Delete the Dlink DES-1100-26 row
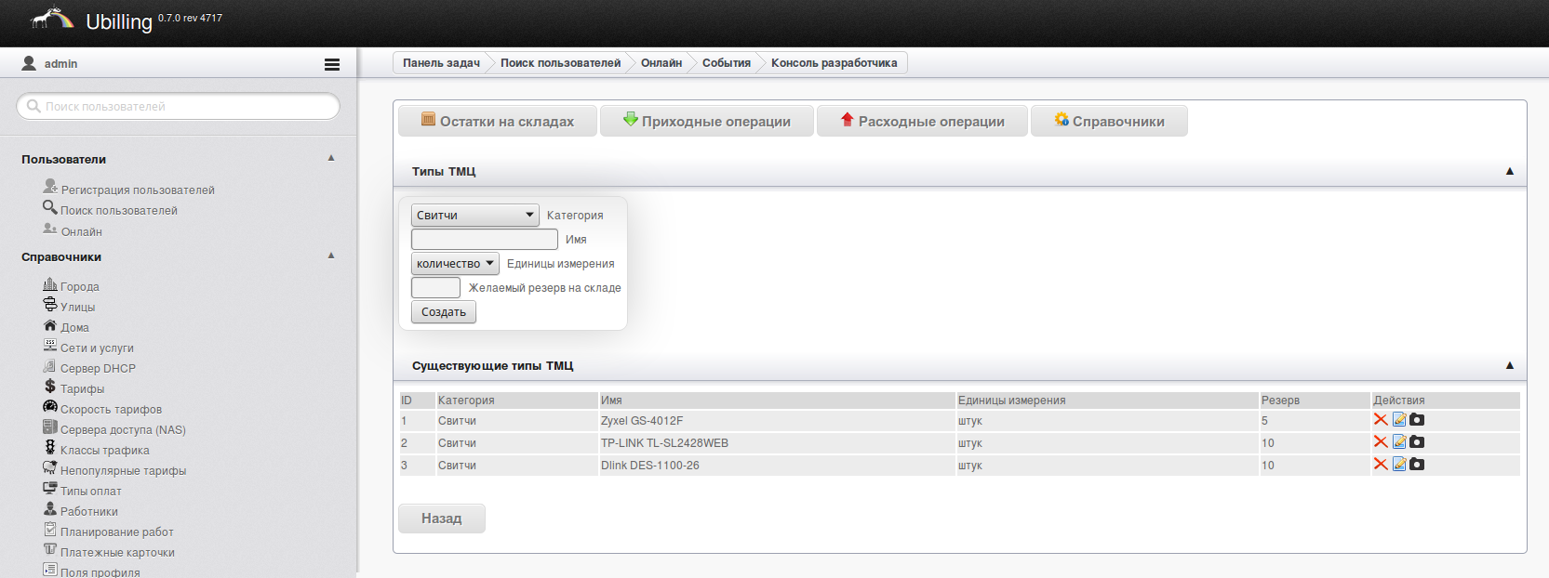This screenshot has height=578, width=1549. coord(1381,465)
